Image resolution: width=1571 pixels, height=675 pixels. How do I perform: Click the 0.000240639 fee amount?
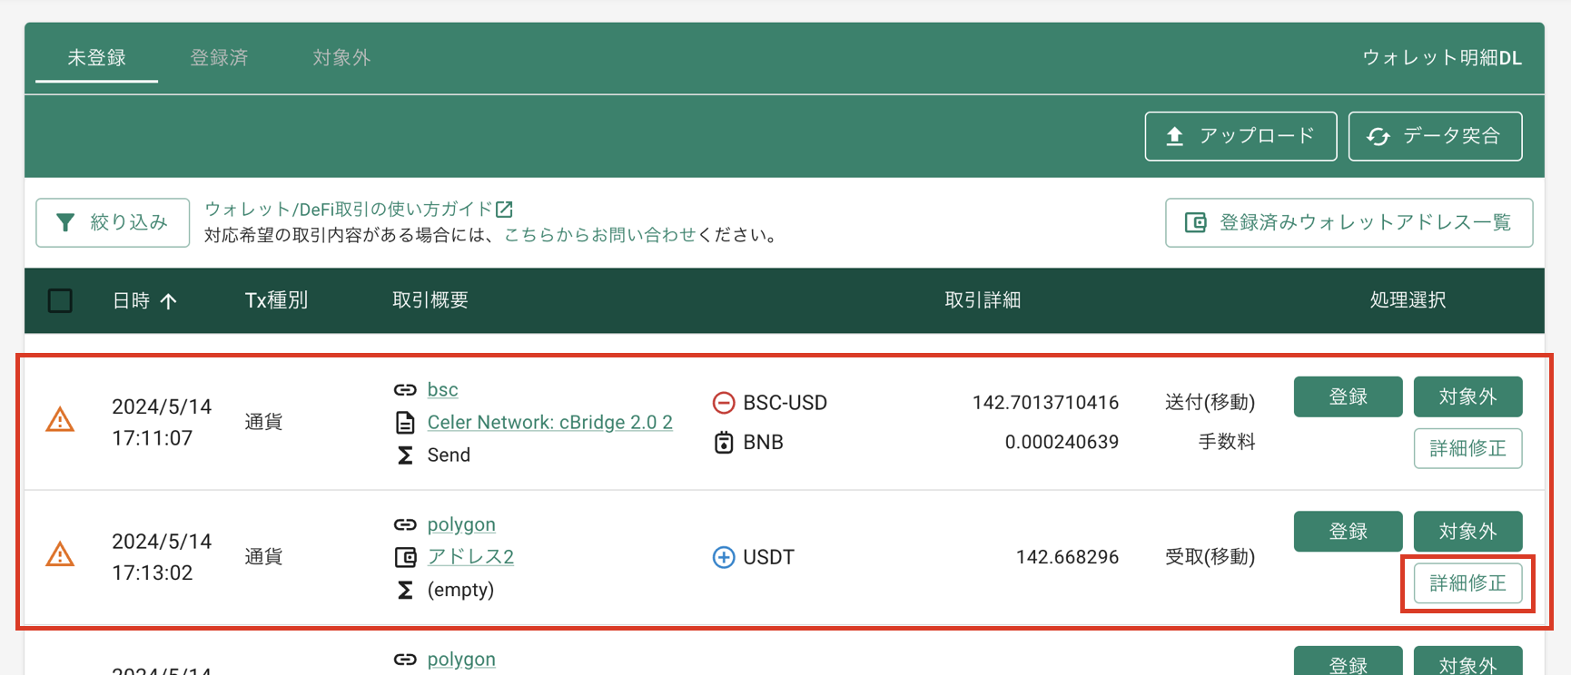1062,443
